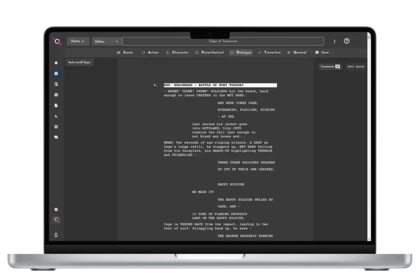
Task: Open the Home icon in sidebar
Action: [56, 63]
